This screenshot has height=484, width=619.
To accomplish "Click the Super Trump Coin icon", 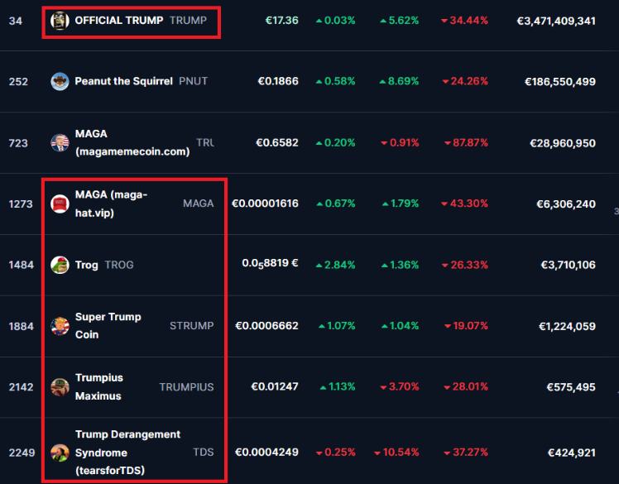I will click(x=60, y=326).
